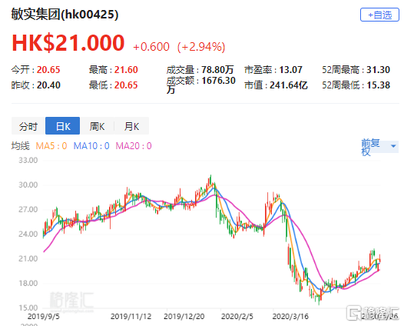404x326 pixels.
Task: Click the 2019/9/5 date axis label
Action: pyautogui.click(x=43, y=317)
